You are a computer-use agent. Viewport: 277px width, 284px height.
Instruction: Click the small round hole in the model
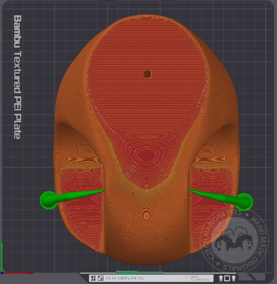coord(147,74)
